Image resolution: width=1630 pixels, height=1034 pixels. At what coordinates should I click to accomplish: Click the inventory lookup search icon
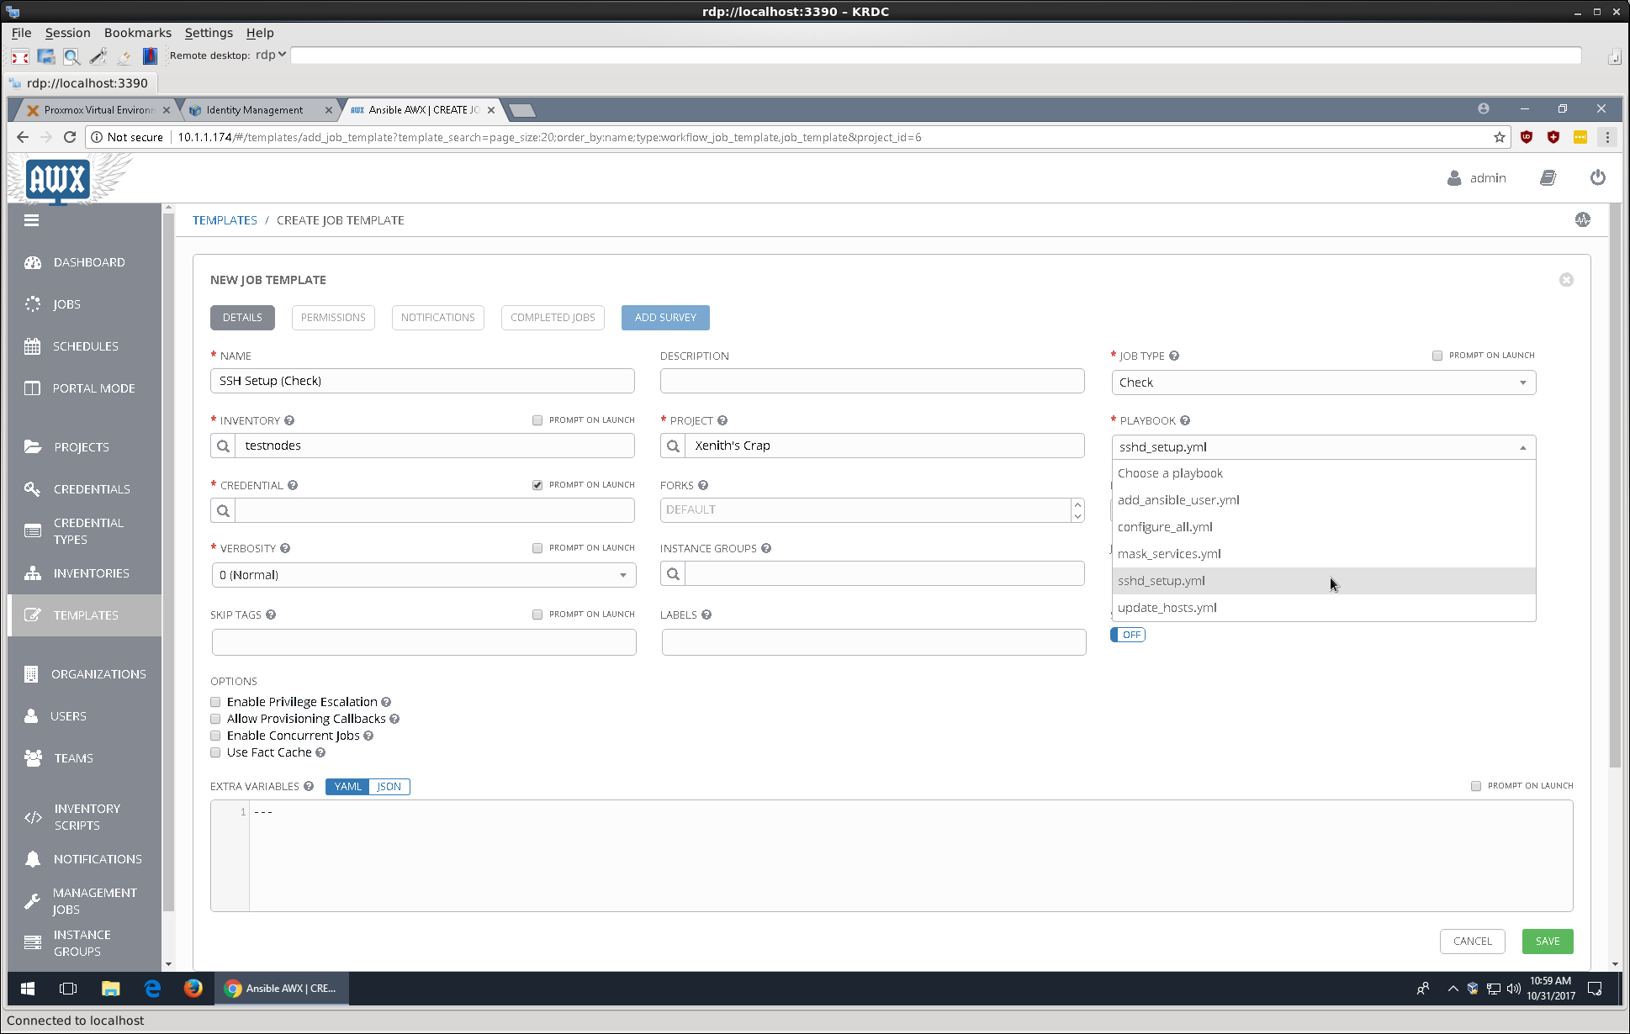[x=223, y=446]
